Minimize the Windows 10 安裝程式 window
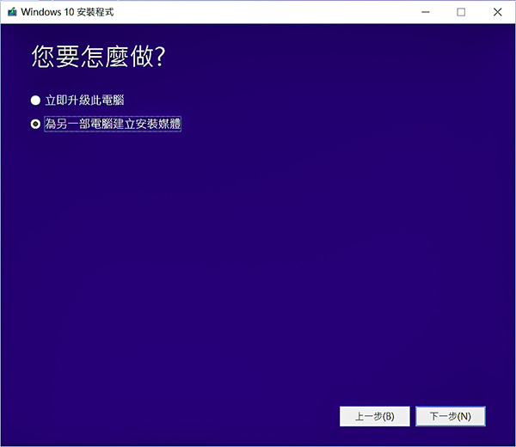This screenshot has width=516, height=447. click(x=426, y=12)
